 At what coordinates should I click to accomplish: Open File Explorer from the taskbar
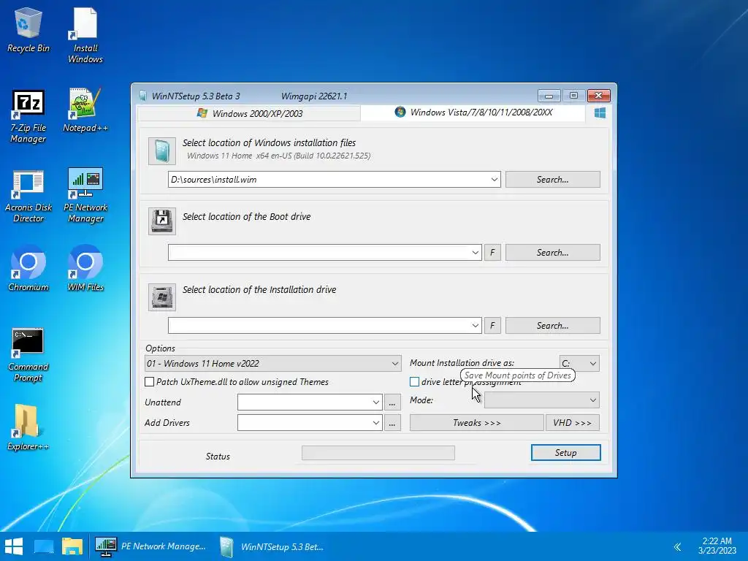[x=72, y=546]
